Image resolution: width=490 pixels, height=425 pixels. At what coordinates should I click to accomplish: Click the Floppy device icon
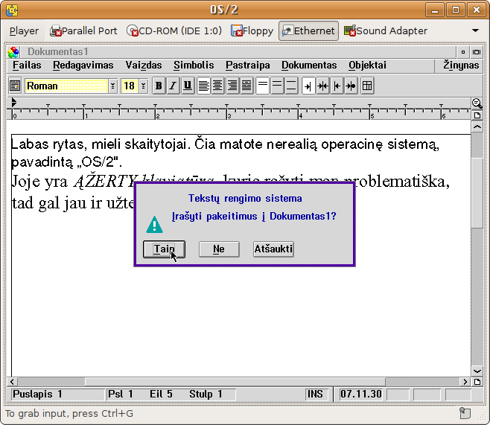click(237, 31)
